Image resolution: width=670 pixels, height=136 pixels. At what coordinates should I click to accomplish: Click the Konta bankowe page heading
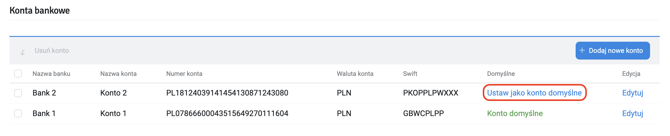40,11
